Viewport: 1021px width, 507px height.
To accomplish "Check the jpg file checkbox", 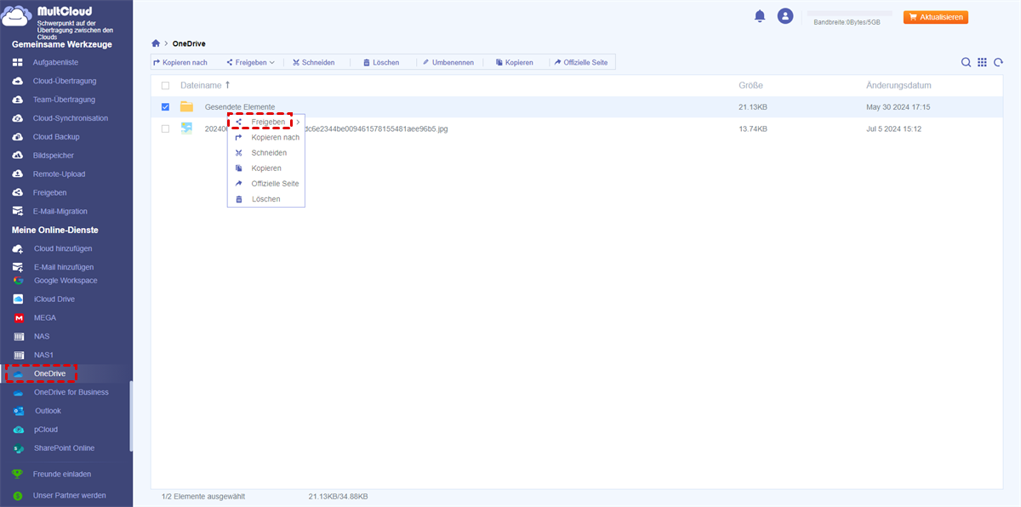I will pos(165,128).
